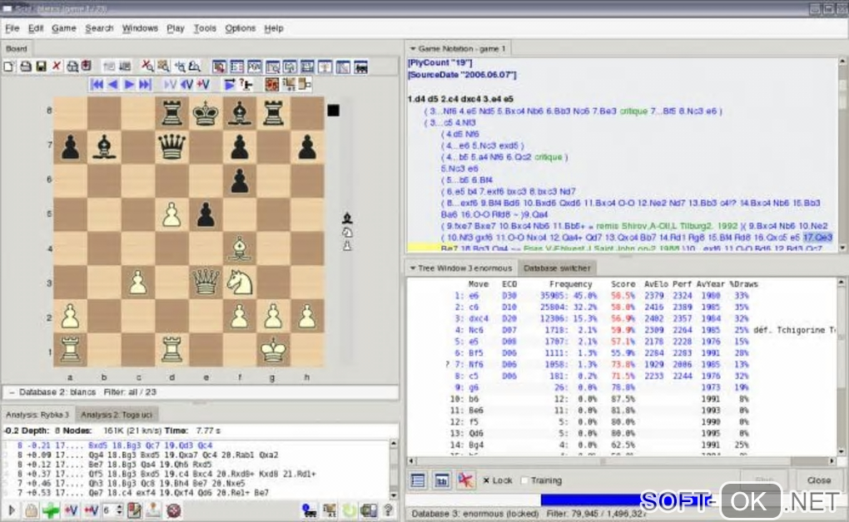Open the Search menu
Screen dimensions: 849x522
pos(99,28)
